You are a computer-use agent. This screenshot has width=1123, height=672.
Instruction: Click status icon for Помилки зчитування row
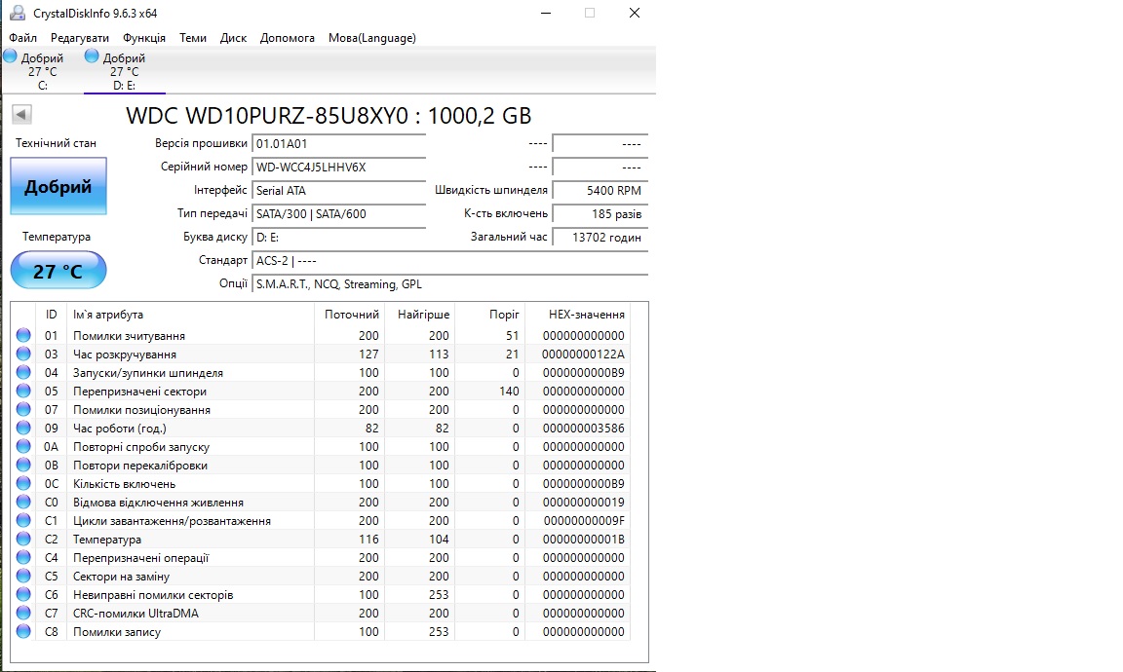click(x=23, y=335)
